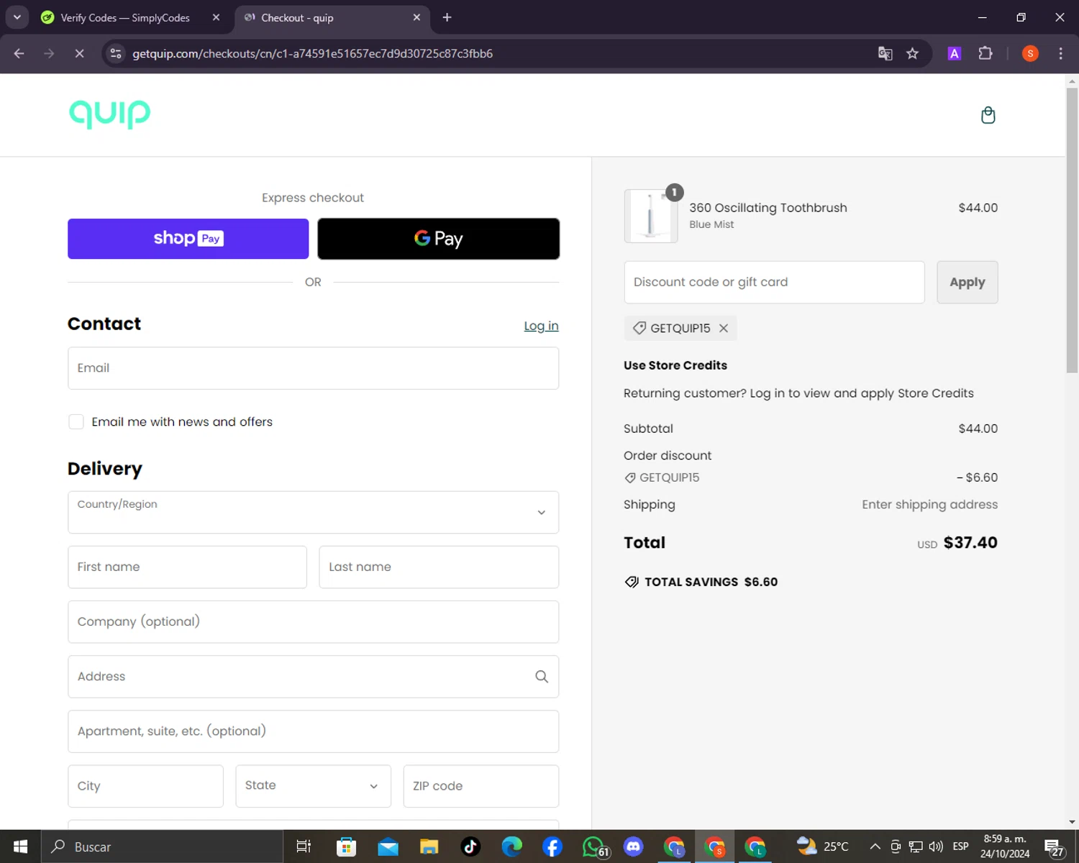Click the toothbrush product thumbnail
This screenshot has width=1079, height=863.
pos(651,216)
